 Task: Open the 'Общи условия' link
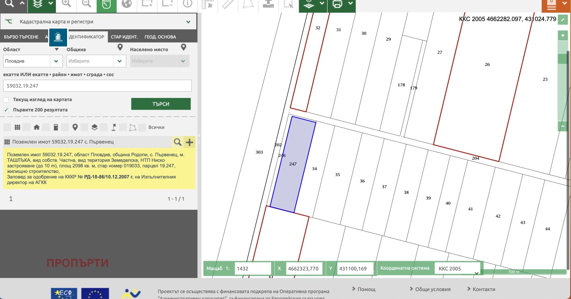point(433,289)
